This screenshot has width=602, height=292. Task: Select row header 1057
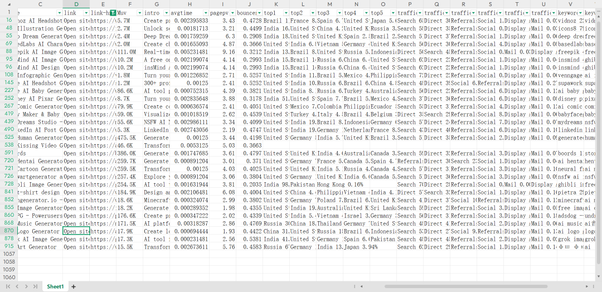(9, 255)
